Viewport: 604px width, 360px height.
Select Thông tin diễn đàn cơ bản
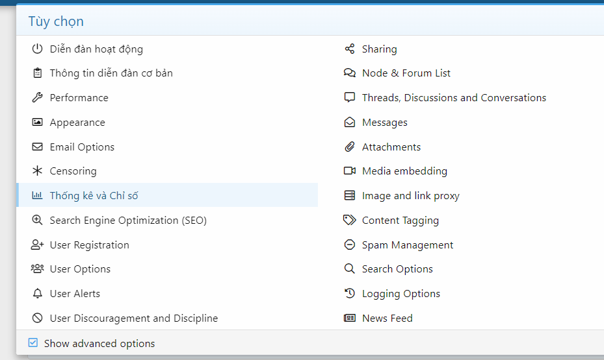pos(111,73)
